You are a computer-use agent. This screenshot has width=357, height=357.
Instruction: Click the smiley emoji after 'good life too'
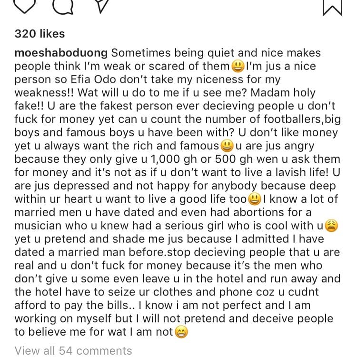coord(254,199)
